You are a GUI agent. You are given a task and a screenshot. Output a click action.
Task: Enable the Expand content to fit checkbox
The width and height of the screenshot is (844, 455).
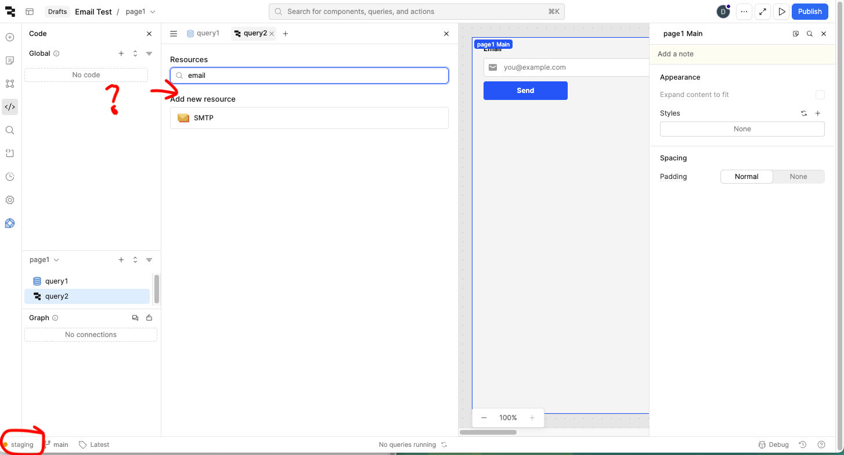click(x=820, y=95)
